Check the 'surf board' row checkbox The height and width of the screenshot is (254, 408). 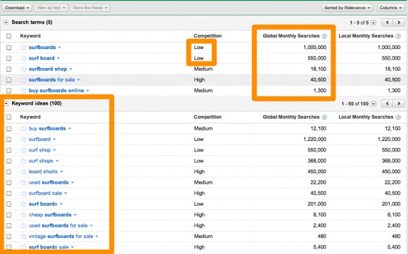point(9,58)
